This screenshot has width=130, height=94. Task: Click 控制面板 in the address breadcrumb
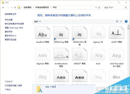[x=28, y=8]
